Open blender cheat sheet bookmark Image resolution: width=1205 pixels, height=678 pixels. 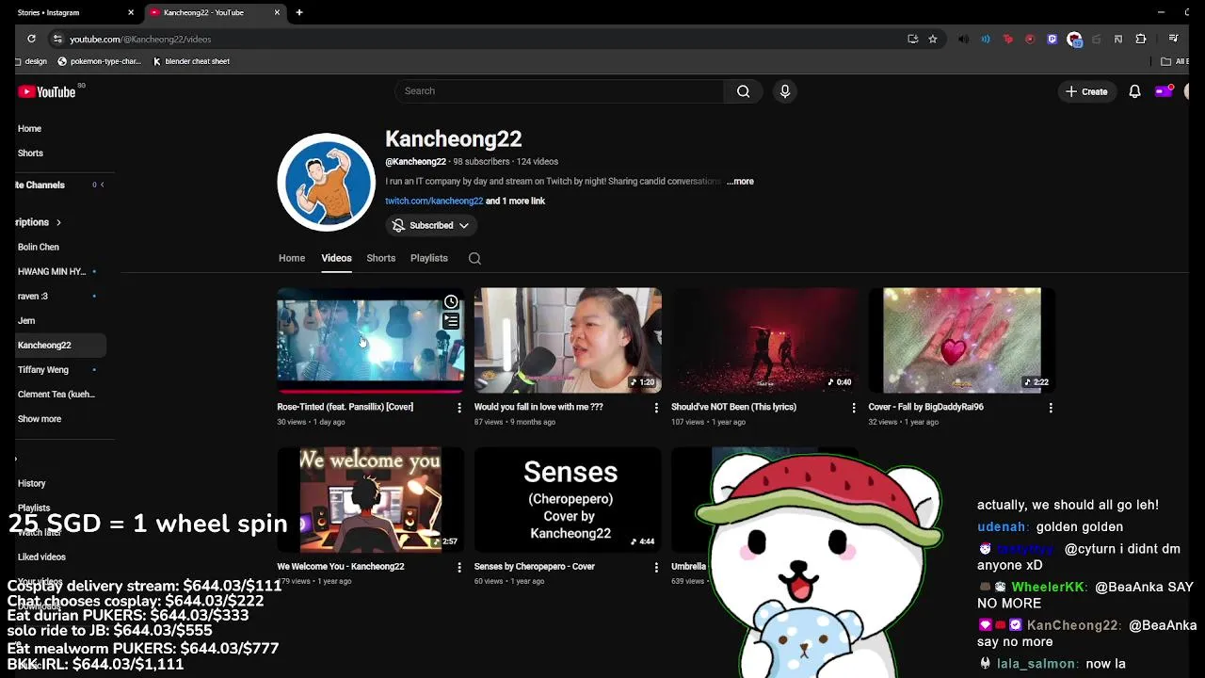(190, 61)
